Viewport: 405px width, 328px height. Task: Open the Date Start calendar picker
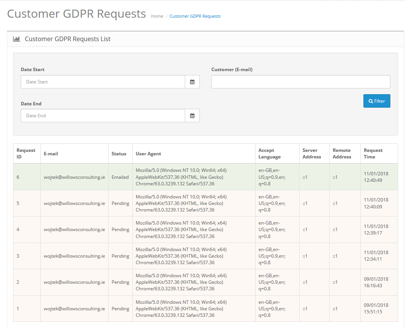[x=192, y=82]
